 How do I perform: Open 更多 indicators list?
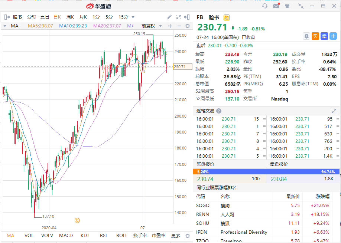tap(176, 236)
